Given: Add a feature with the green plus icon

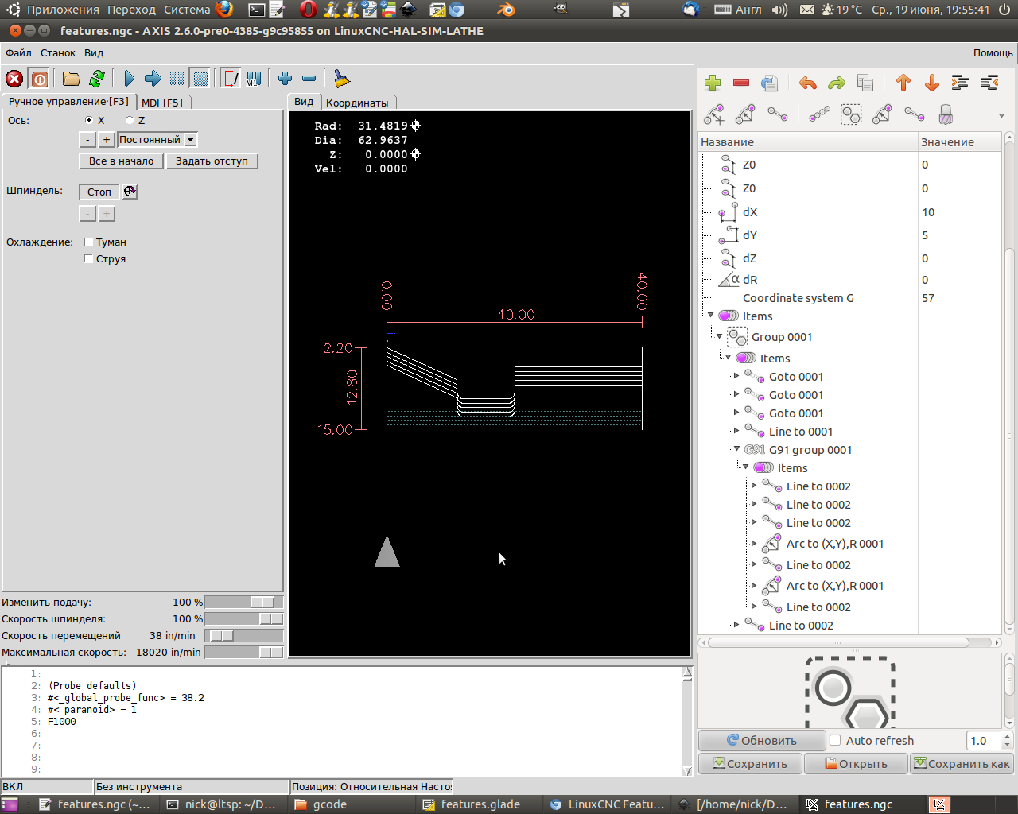Looking at the screenshot, I should click(x=713, y=83).
